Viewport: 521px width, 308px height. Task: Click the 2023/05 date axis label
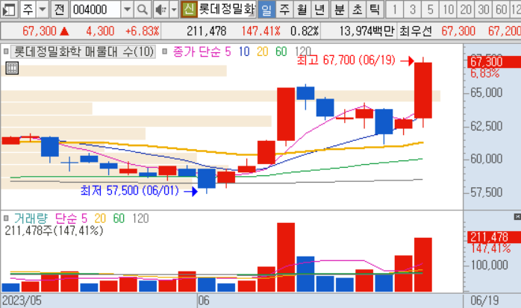coord(22,301)
